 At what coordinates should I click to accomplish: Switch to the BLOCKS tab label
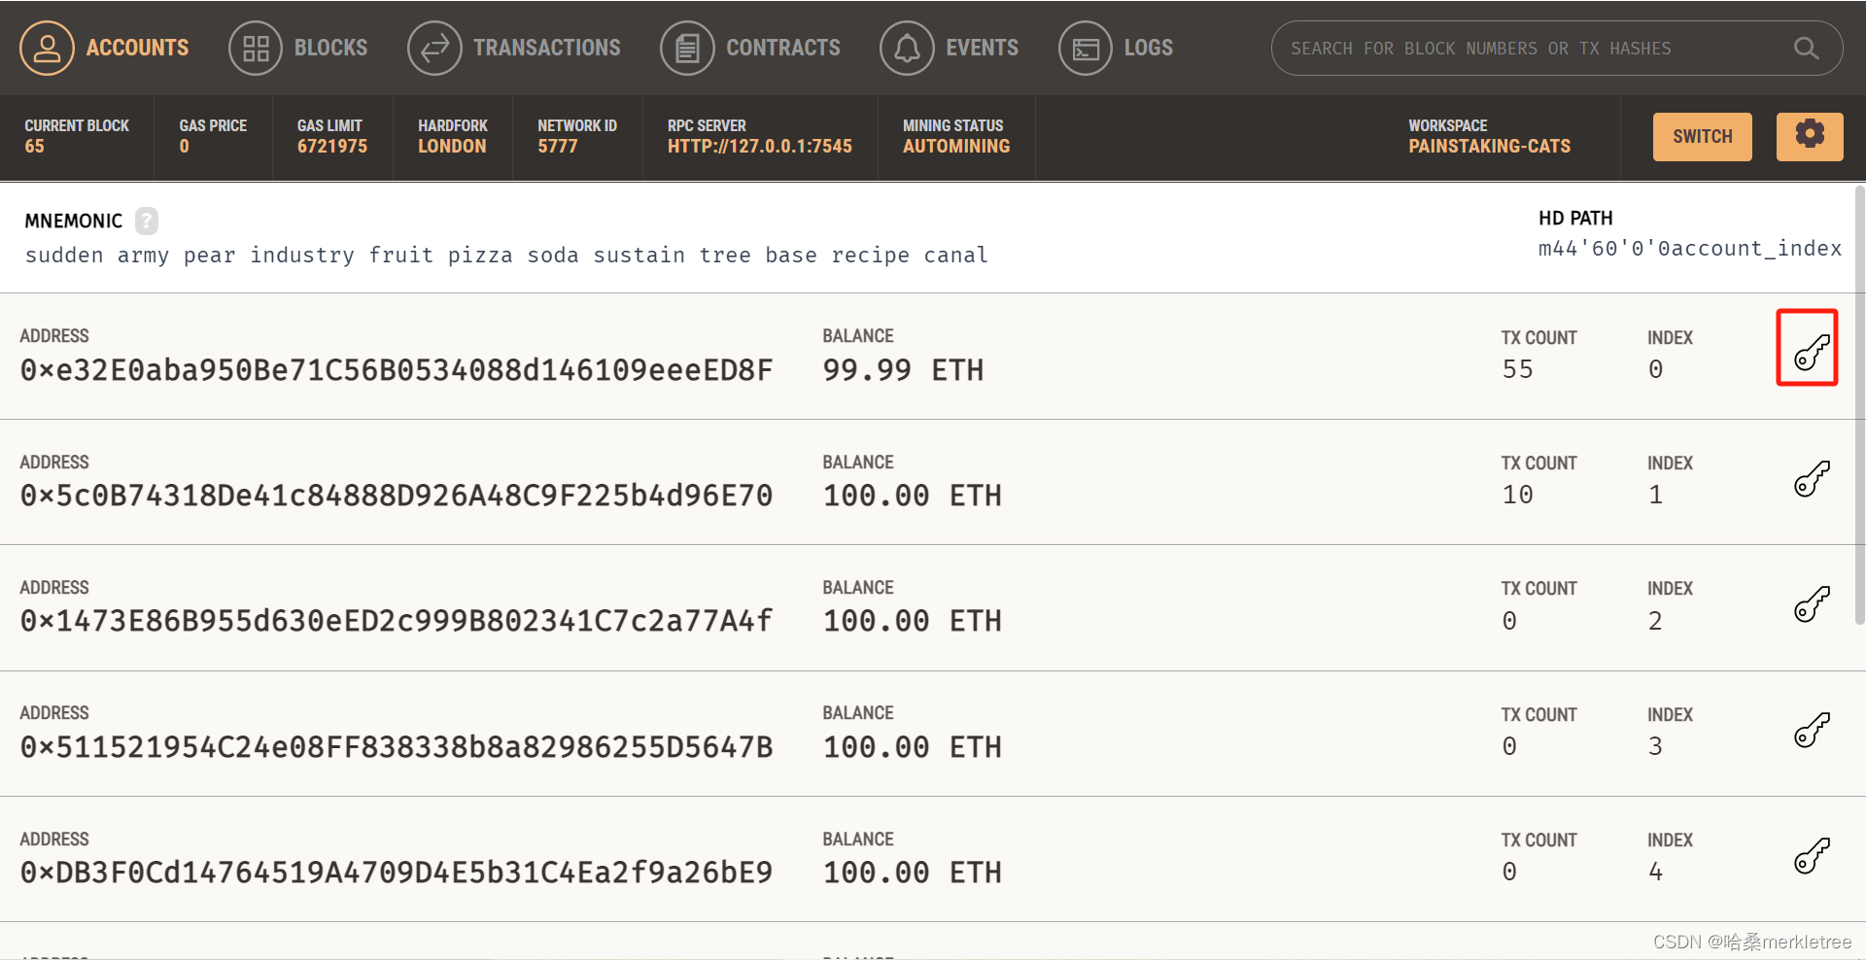pos(330,48)
